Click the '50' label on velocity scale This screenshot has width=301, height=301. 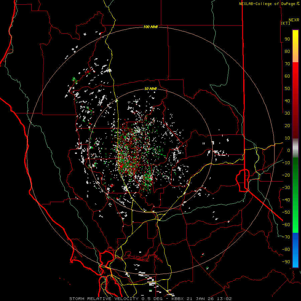coord(287,89)
